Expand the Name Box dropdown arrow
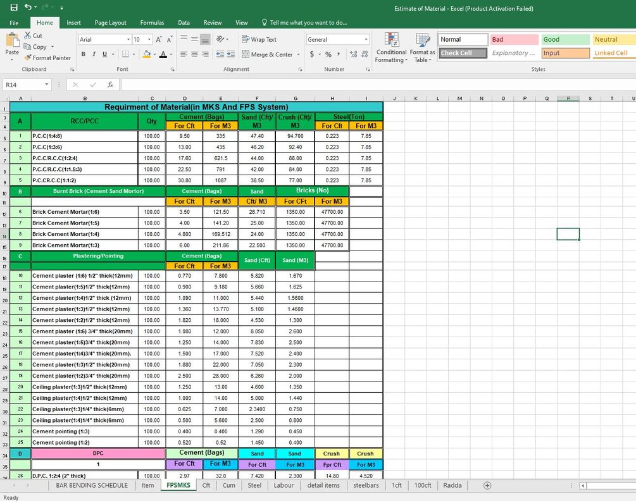Viewport: 636px width, 501px height. (47, 84)
